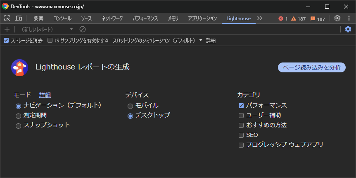Screen dimensions: 356x178
Task: Close the DevTools window
Action: pyautogui.click(x=346, y=7)
